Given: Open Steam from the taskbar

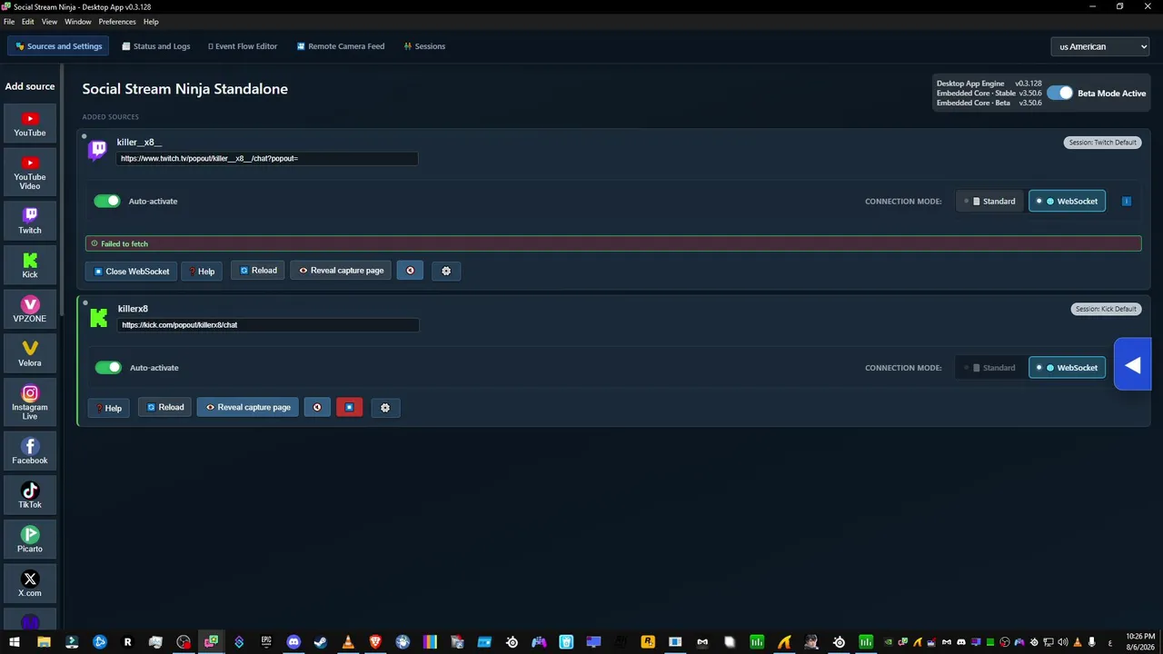Looking at the screenshot, I should 321,642.
